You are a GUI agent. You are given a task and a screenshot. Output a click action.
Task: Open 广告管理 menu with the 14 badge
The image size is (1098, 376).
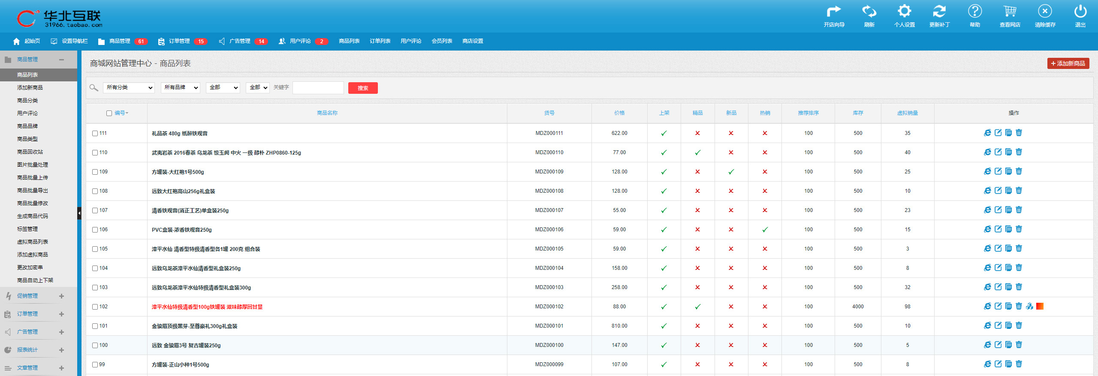[x=244, y=41]
